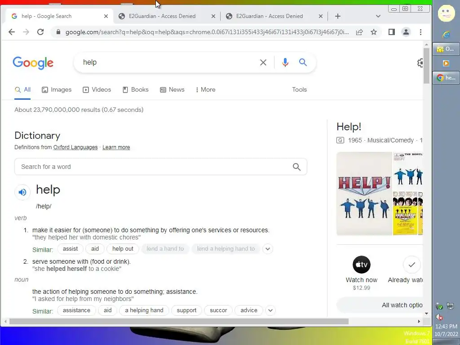The height and width of the screenshot is (345, 460).
Task: Follow the Learn more link
Action: 116,147
